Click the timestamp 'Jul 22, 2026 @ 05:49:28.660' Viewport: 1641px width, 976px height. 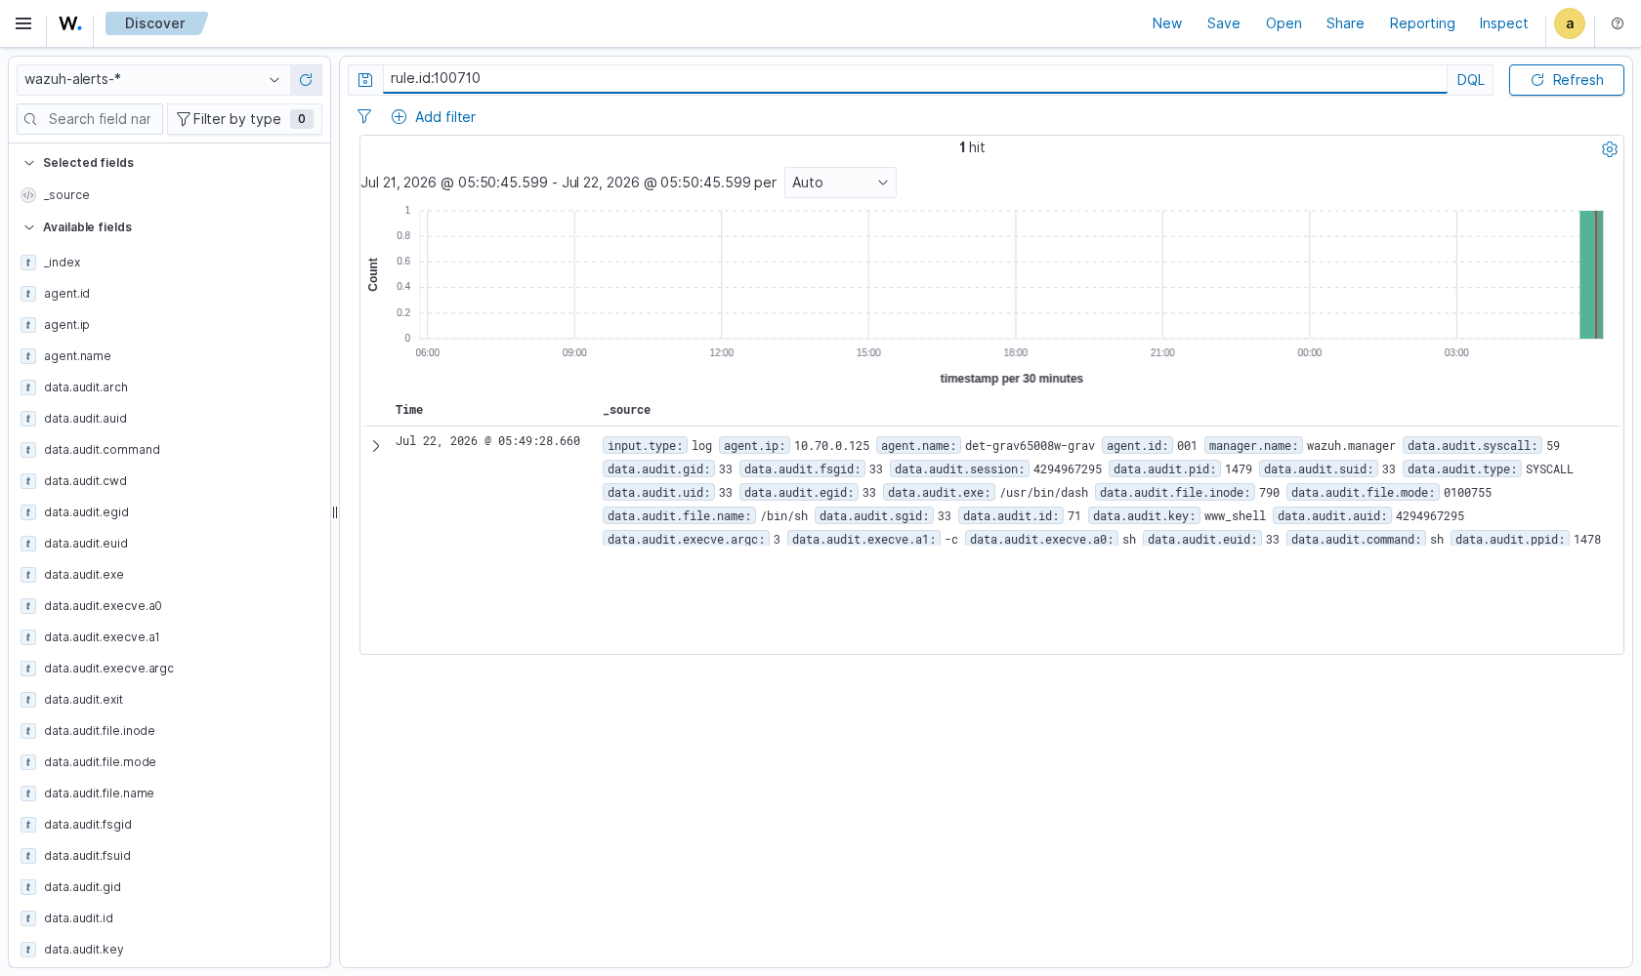tap(487, 441)
